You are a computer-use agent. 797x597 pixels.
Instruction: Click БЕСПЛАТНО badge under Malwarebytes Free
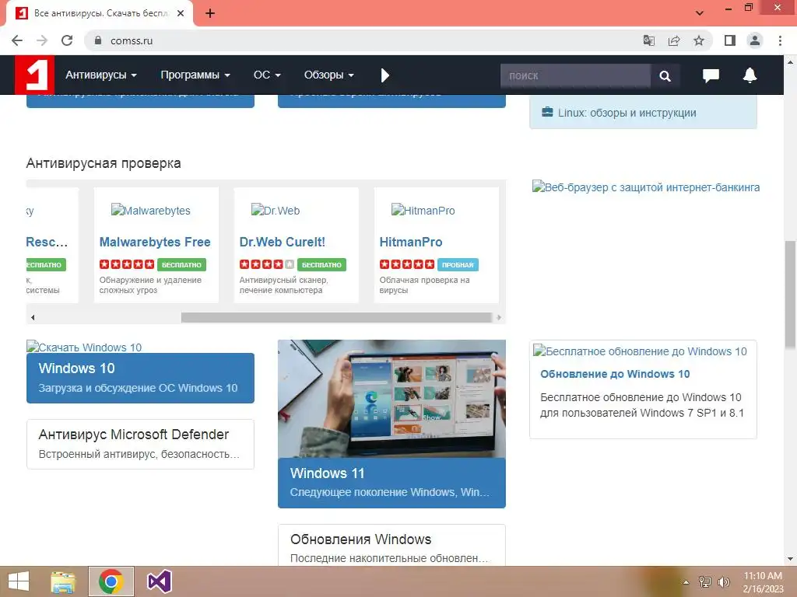point(181,264)
